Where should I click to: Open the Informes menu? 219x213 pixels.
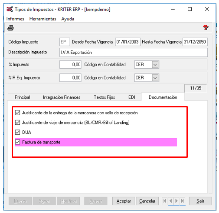(x=15, y=19)
